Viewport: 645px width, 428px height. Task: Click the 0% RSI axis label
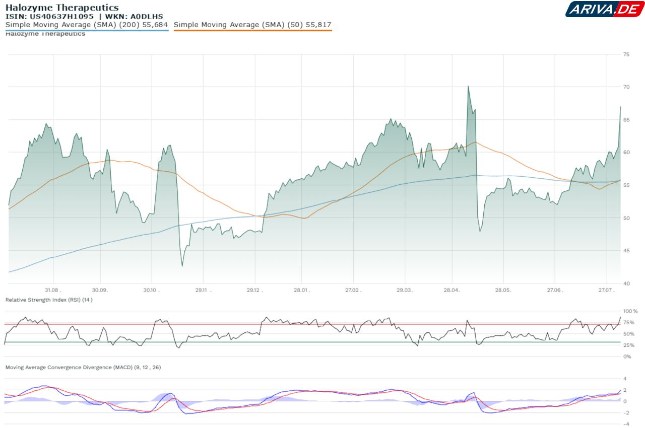point(627,356)
